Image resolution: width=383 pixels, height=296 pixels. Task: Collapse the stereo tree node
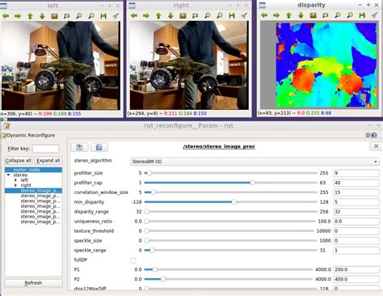coord(8,175)
